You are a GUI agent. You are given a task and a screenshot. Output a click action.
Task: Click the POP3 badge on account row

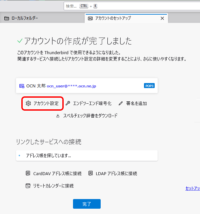(149, 86)
